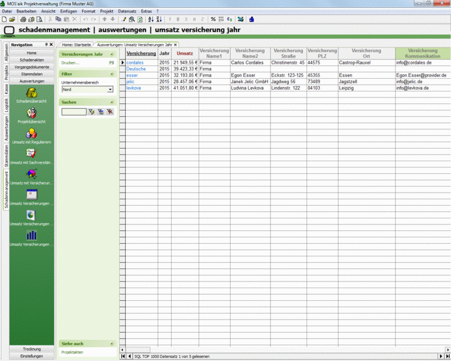Click the Copy toolbar icon

pos(58,19)
